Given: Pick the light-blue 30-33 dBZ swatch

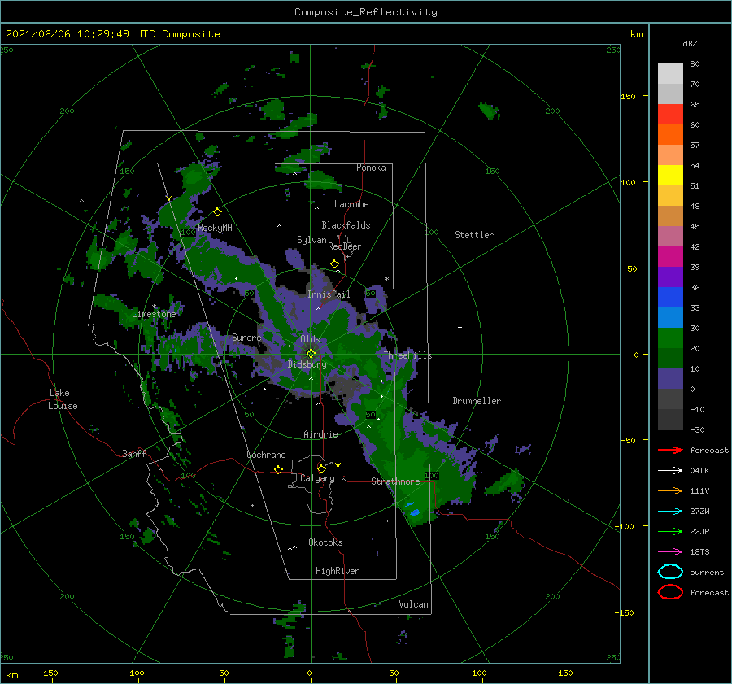Looking at the screenshot, I should pos(670,317).
